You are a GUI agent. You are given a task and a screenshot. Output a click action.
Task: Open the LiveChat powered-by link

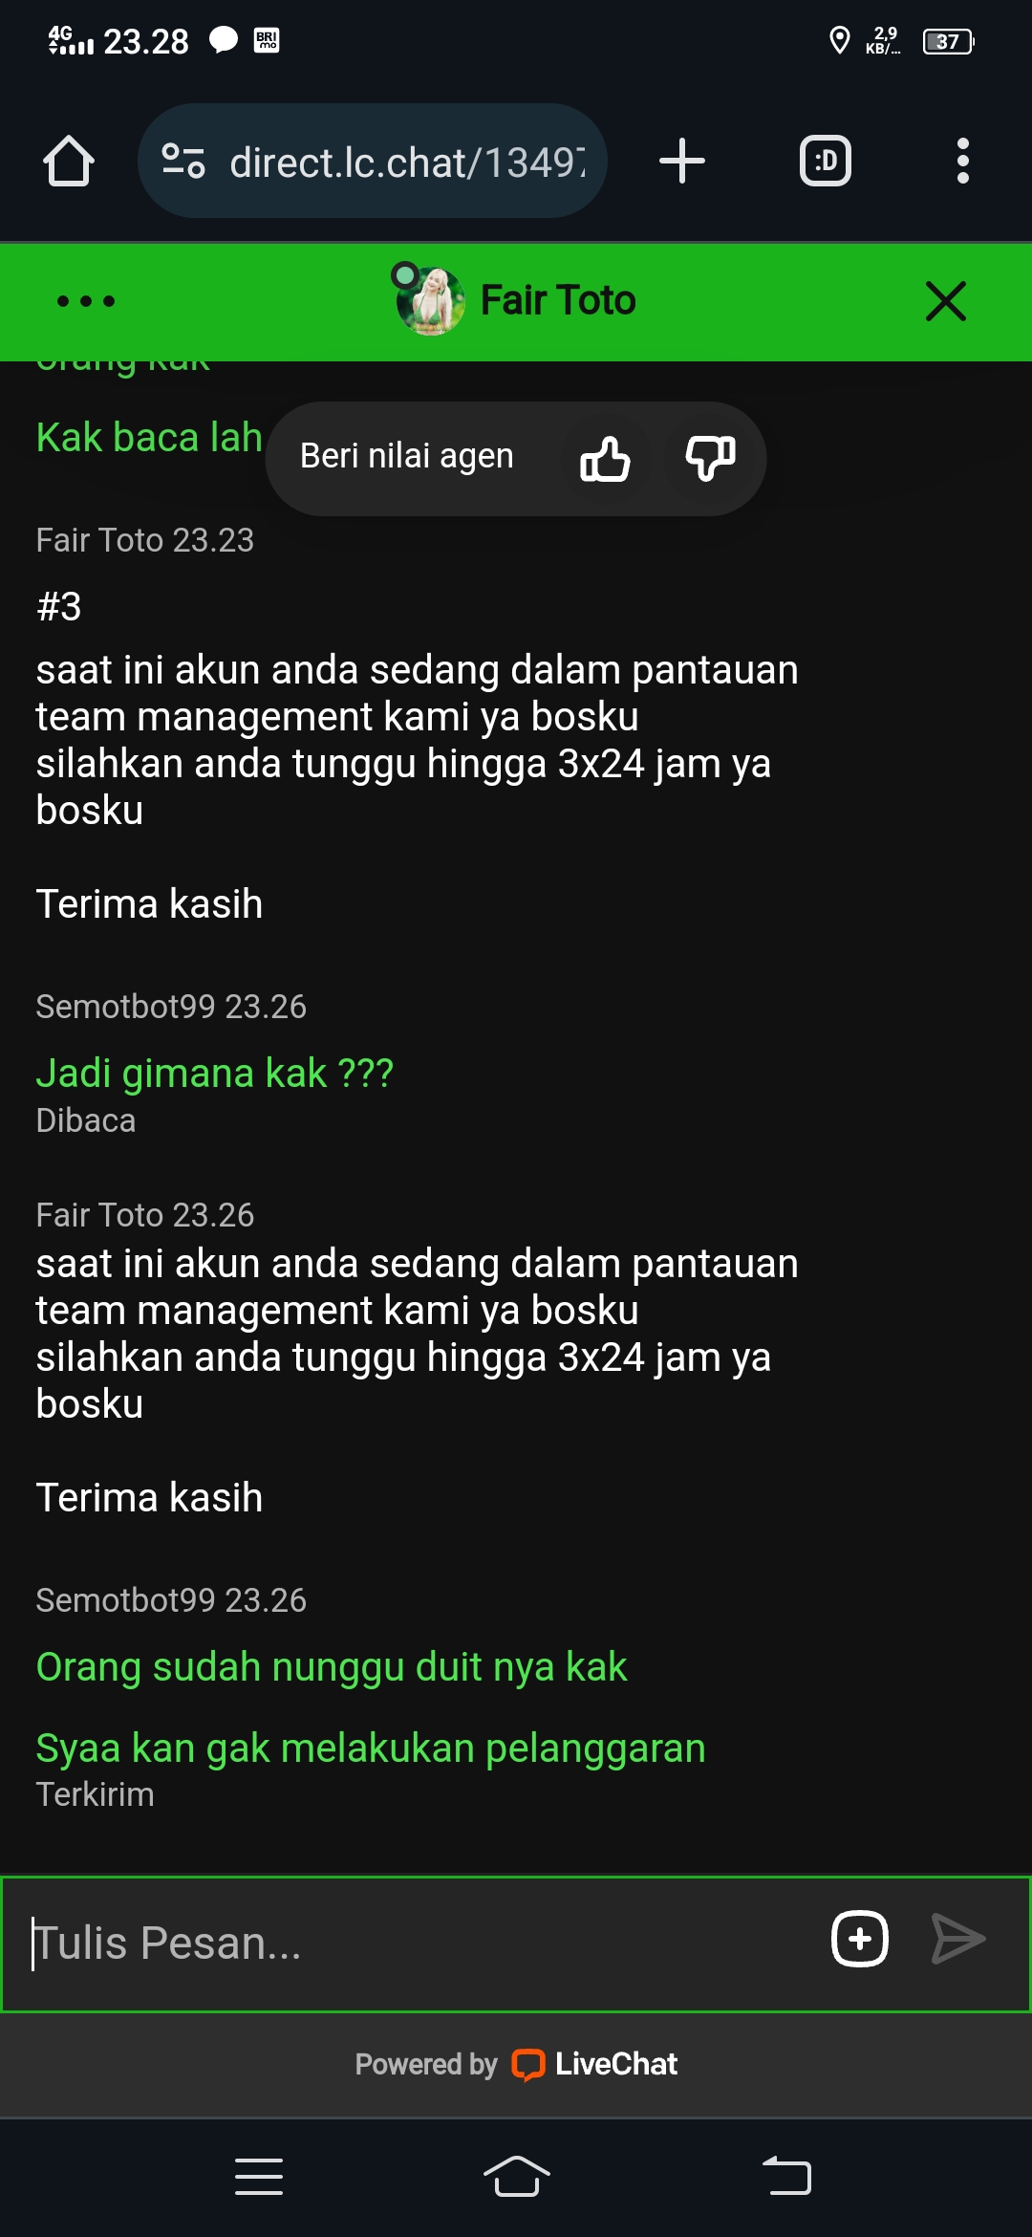pyautogui.click(x=516, y=2064)
